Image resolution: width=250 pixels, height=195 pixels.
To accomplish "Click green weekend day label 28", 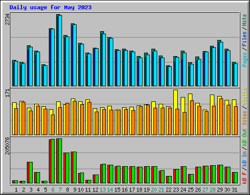I will click(x=212, y=190).
